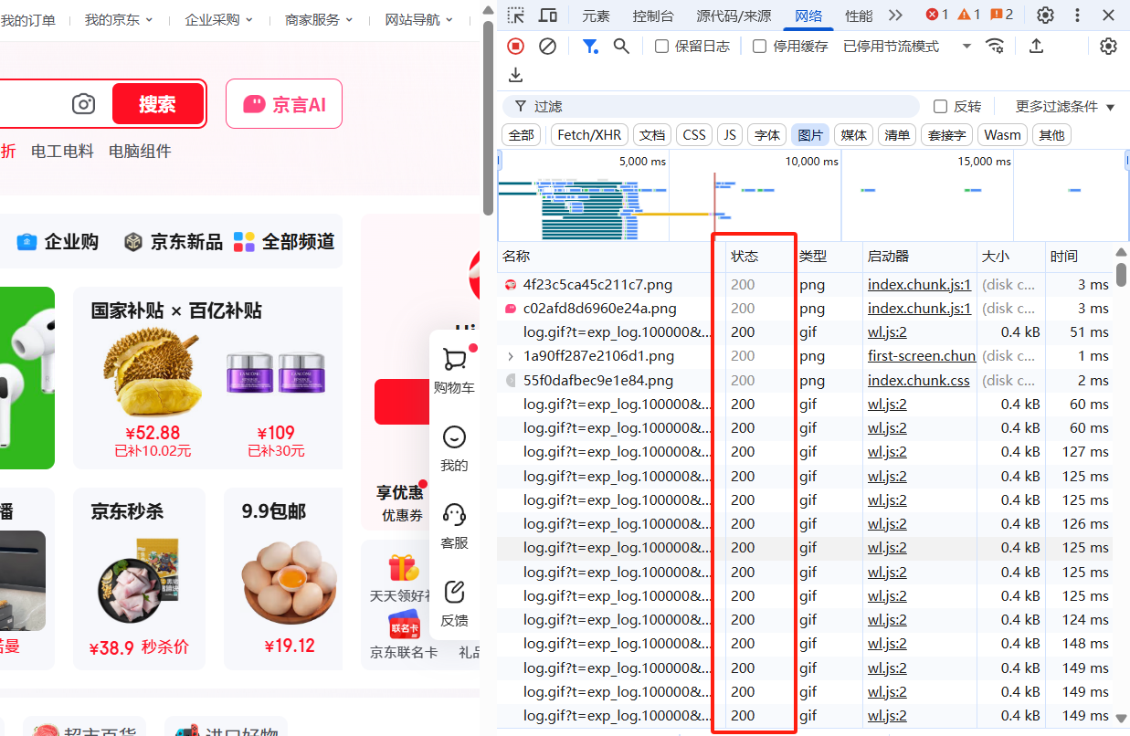Open DevTools main settings gear
Image resolution: width=1130 pixels, height=736 pixels.
click(1045, 15)
